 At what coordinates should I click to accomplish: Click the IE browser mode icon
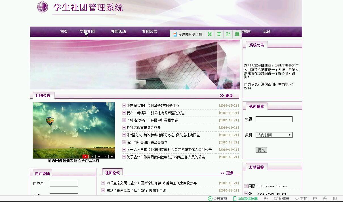[x=325, y=199]
